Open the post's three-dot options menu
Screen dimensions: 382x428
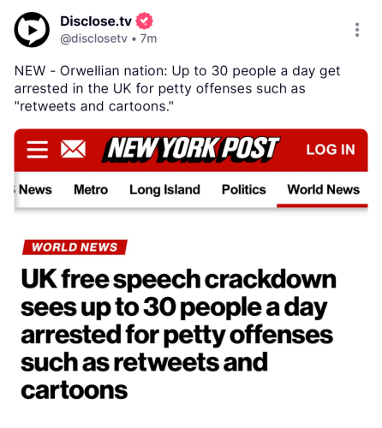357,30
